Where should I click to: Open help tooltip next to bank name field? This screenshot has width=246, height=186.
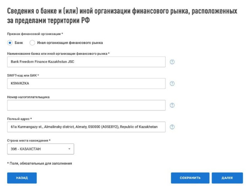pos(173,62)
